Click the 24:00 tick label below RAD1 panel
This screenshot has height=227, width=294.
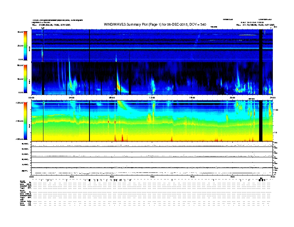[x=272, y=98]
